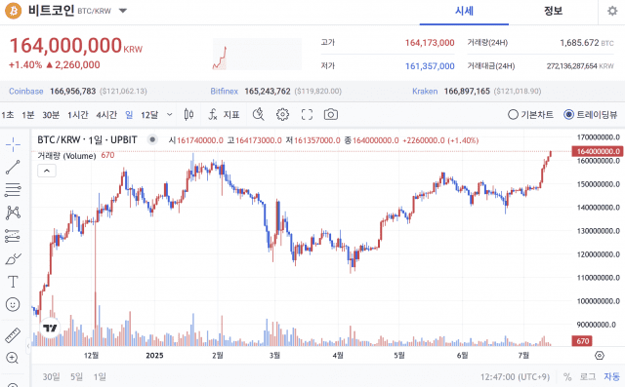Viewport: 625px width, 387px height.
Task: Open the 지표 indicators button
Action: [x=224, y=115]
